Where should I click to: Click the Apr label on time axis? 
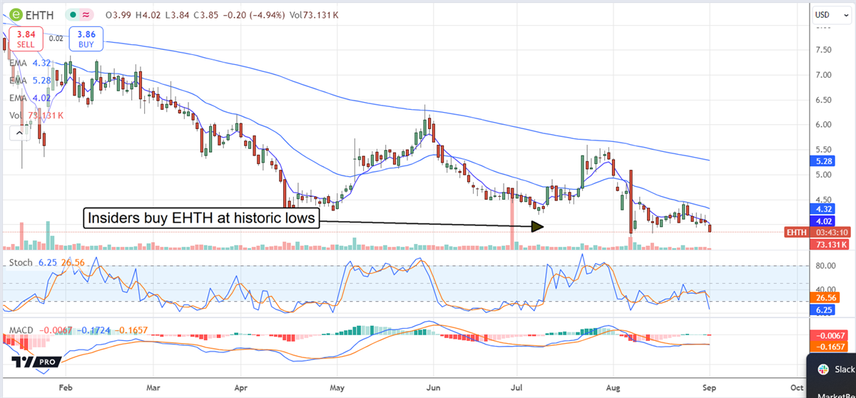pos(240,389)
